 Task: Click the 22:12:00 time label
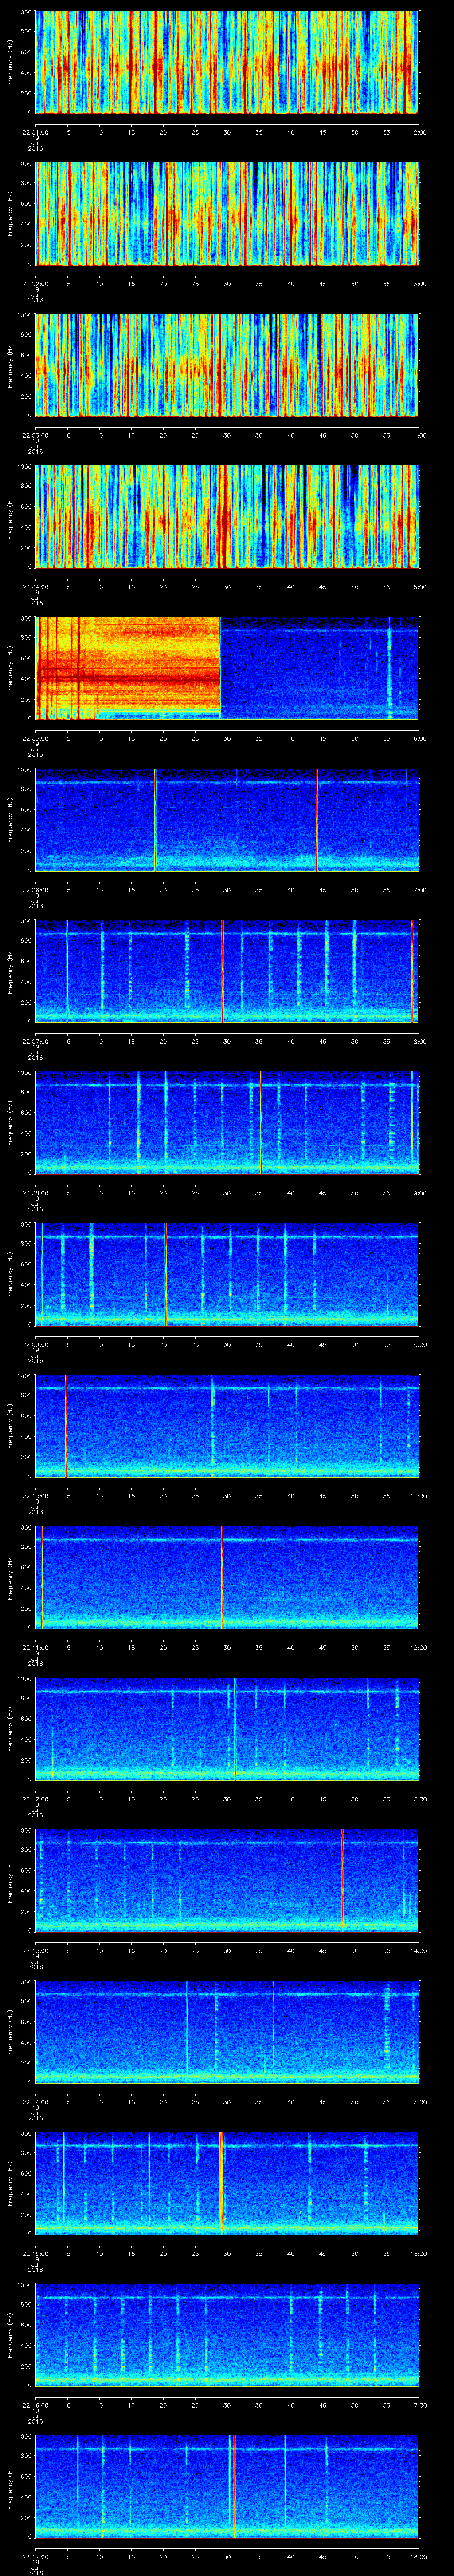(x=35, y=1799)
